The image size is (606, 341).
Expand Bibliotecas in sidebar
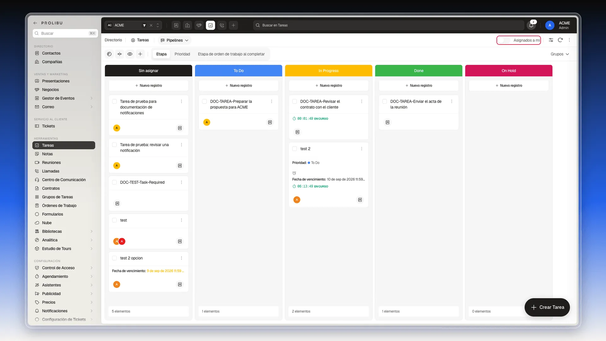pyautogui.click(x=92, y=231)
